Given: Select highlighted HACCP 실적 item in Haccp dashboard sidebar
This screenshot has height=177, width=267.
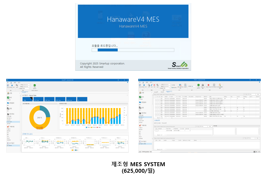Looking at the screenshot, I should [x=13, y=122].
